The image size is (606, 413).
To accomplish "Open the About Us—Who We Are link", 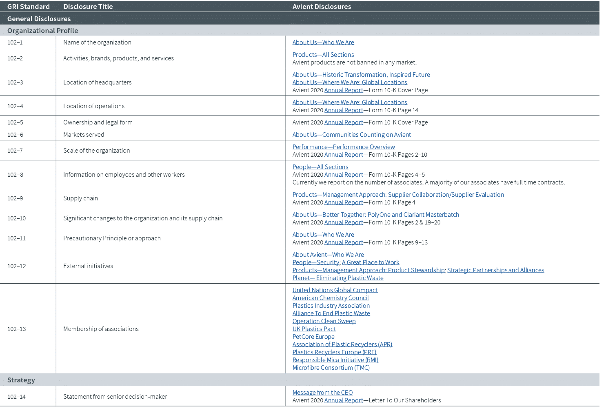I will [x=323, y=42].
